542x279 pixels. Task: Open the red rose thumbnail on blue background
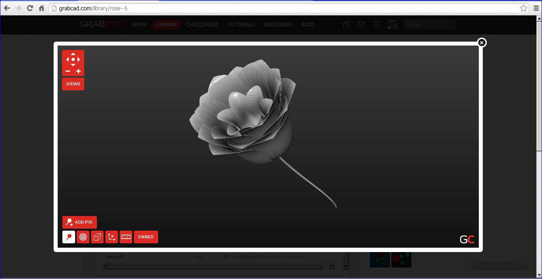pos(379,260)
